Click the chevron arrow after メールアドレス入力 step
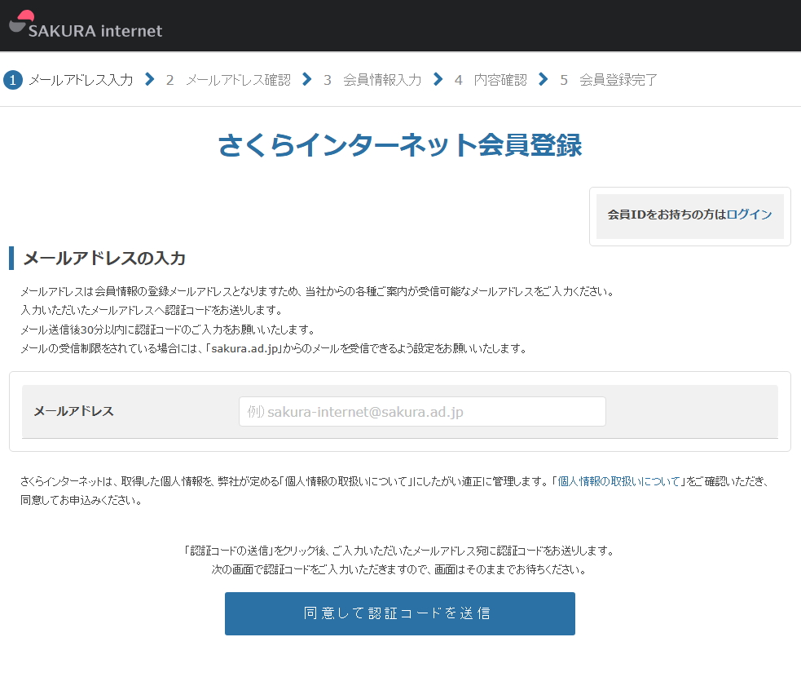This screenshot has height=699, width=801. (x=149, y=79)
